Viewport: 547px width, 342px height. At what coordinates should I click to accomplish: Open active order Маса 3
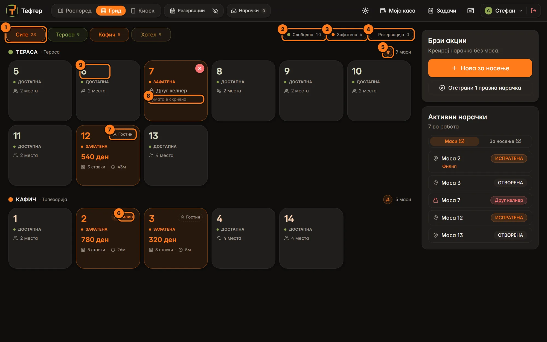[x=480, y=183]
